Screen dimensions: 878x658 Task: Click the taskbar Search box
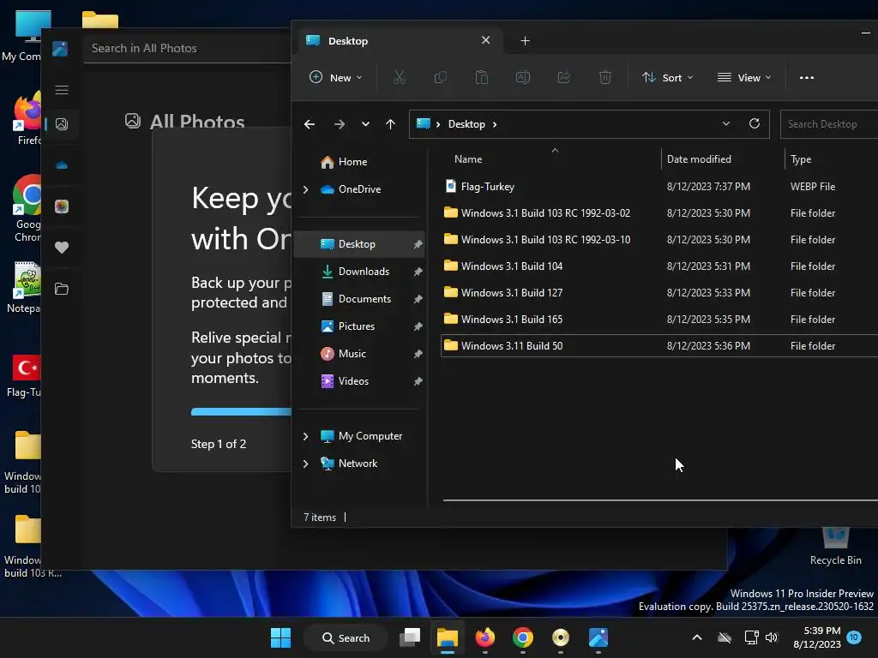click(346, 637)
